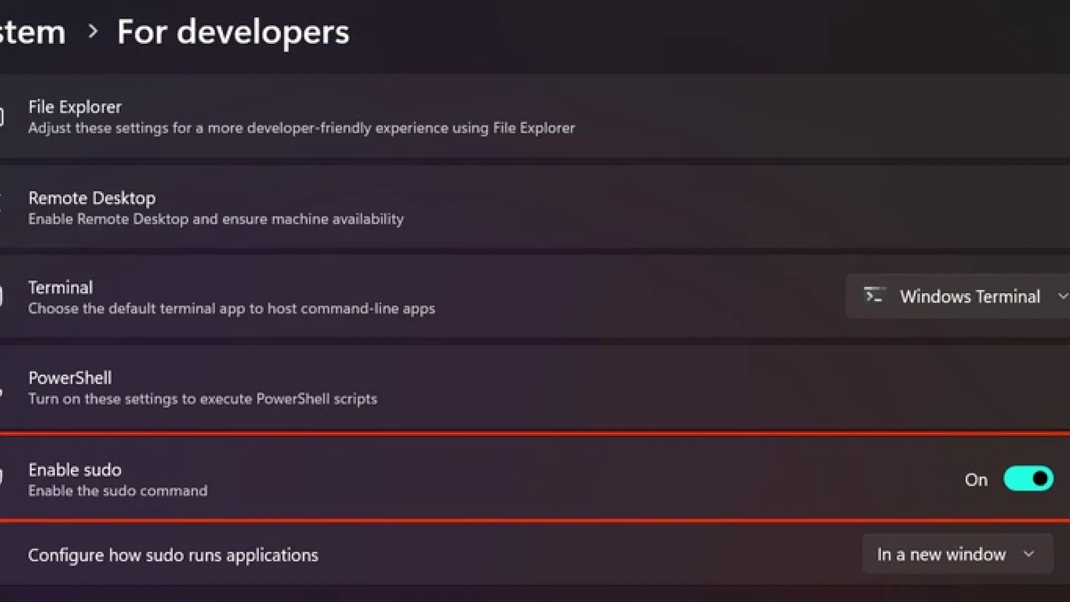Click the For developers page title
The image size is (1070, 602).
pyautogui.click(x=233, y=32)
